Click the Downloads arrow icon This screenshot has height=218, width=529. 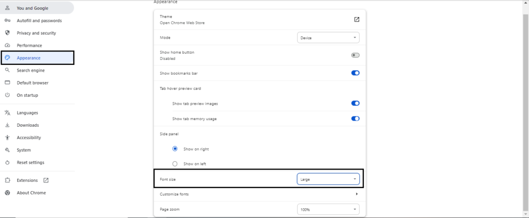[7, 125]
